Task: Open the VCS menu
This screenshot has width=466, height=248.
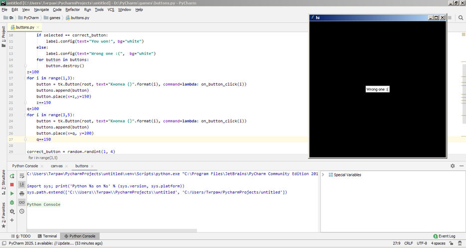Action: click(111, 9)
